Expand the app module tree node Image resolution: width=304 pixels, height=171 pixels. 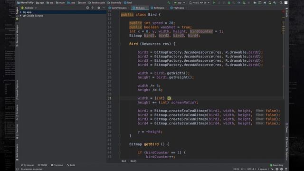point(21,12)
